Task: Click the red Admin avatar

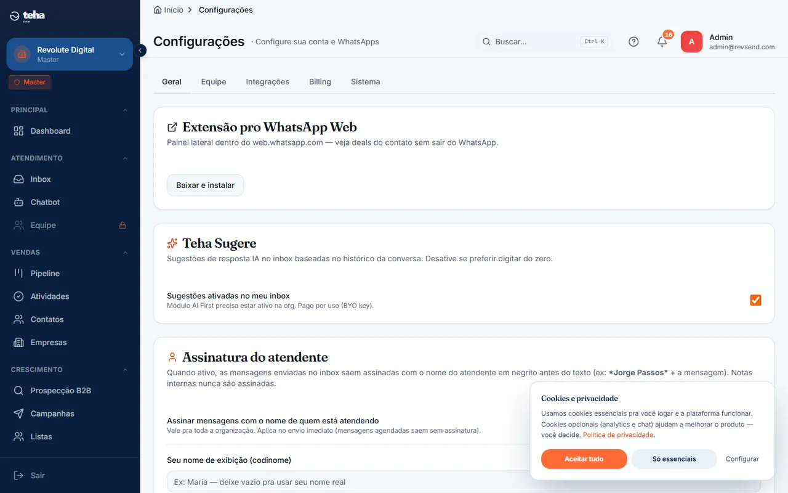Action: point(691,42)
